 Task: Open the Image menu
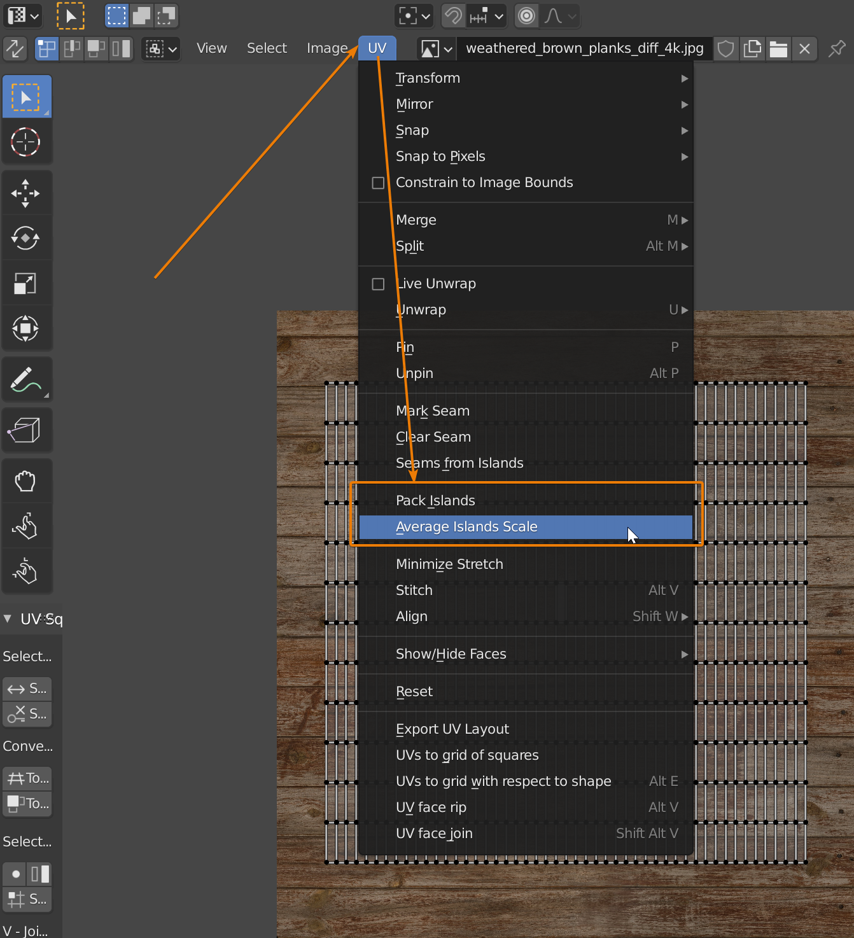click(327, 48)
